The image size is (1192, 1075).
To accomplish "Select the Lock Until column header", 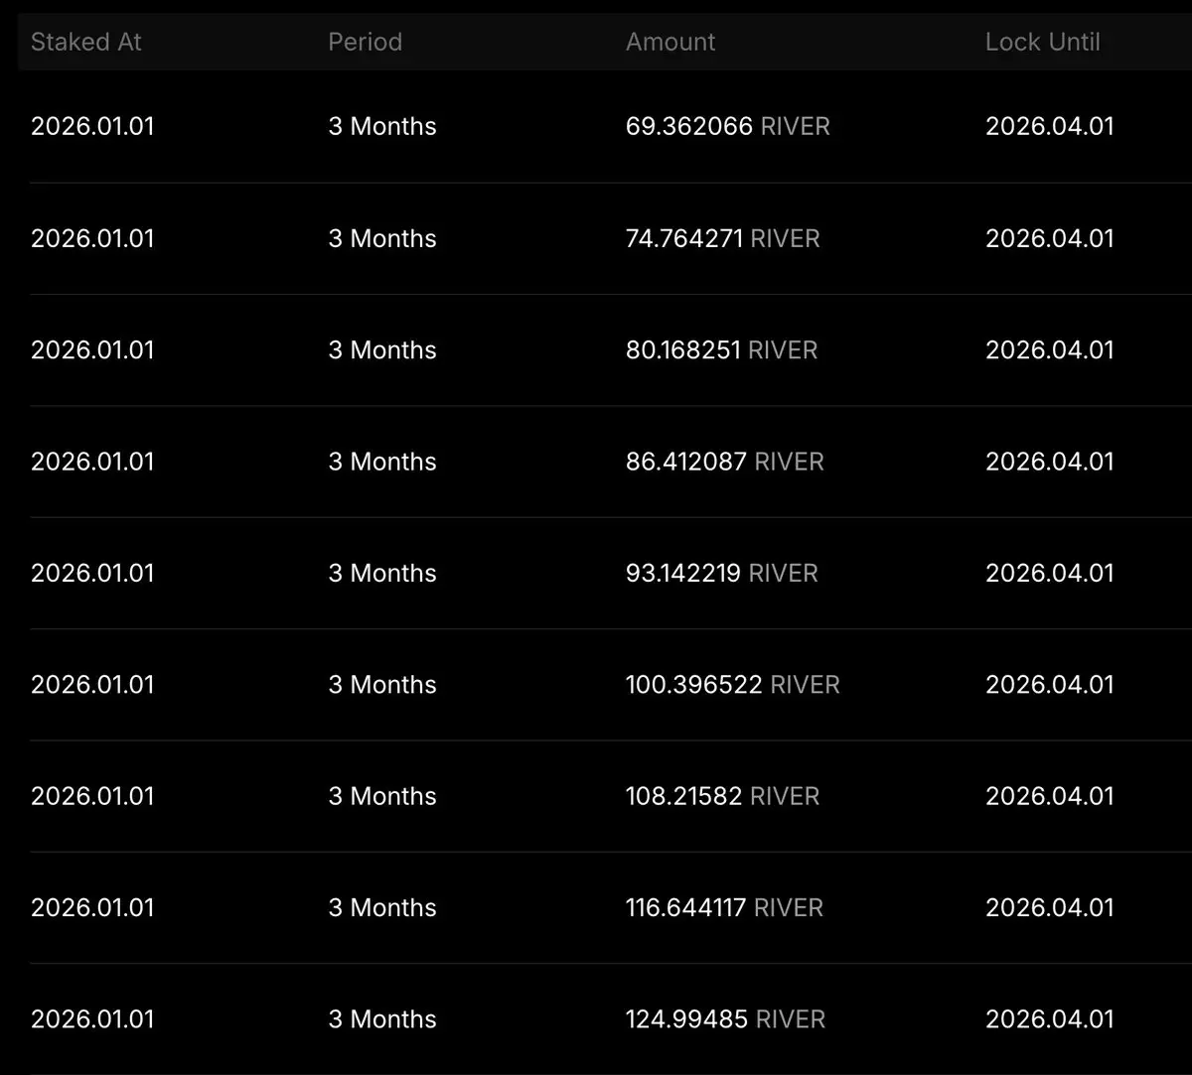I will [x=1042, y=42].
